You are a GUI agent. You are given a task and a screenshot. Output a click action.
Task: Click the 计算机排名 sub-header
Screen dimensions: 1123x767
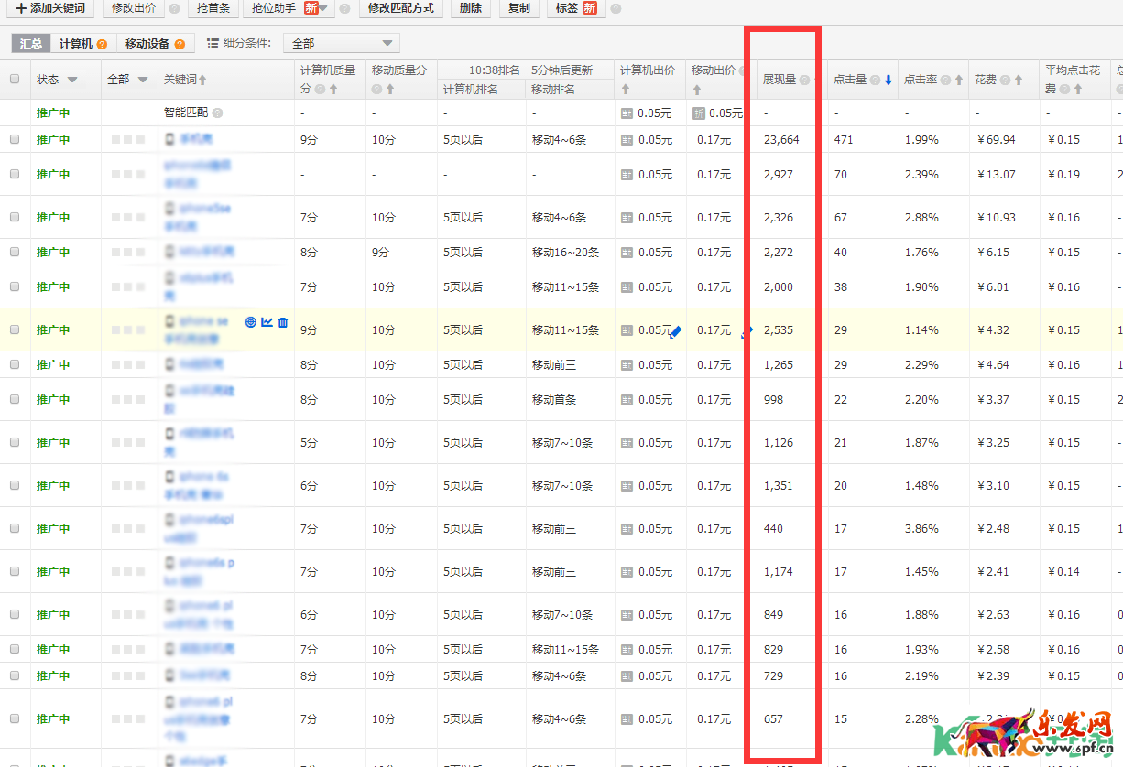tap(471, 90)
